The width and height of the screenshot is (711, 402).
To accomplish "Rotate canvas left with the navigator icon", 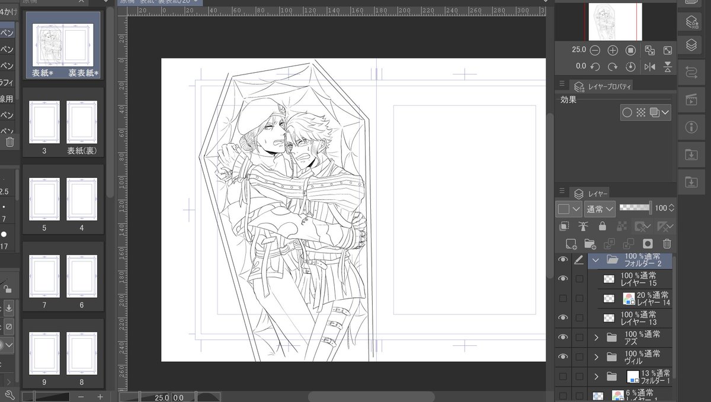I will [594, 66].
